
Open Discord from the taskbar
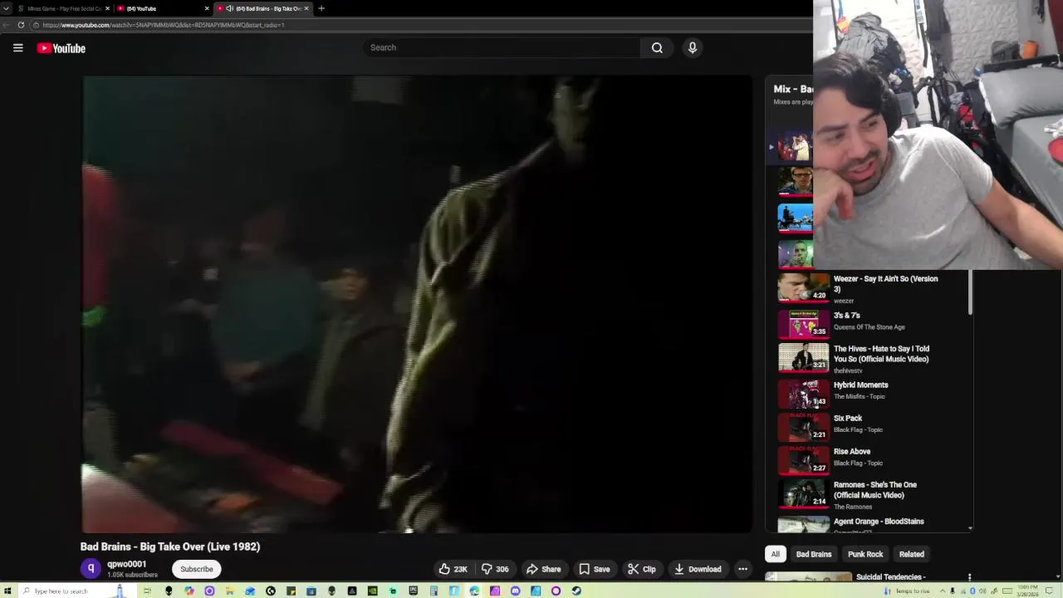tap(515, 591)
